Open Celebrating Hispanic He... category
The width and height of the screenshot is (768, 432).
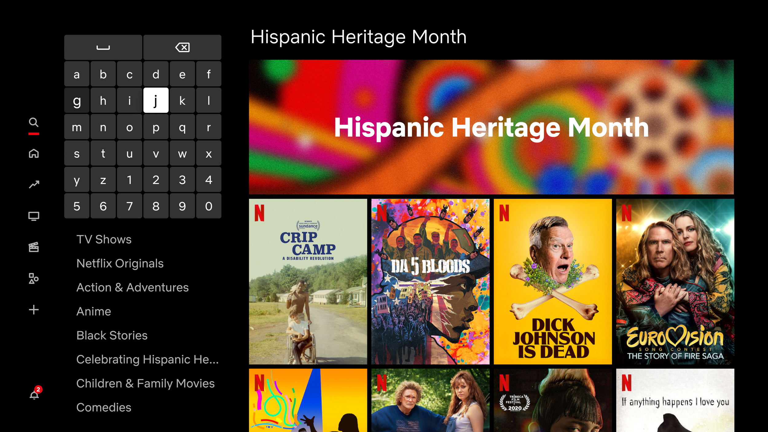147,359
